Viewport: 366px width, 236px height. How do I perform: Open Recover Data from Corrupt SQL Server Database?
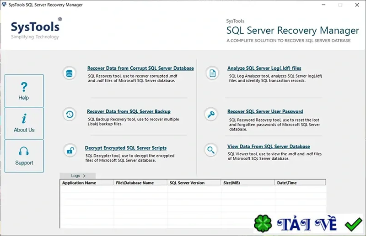coord(140,68)
